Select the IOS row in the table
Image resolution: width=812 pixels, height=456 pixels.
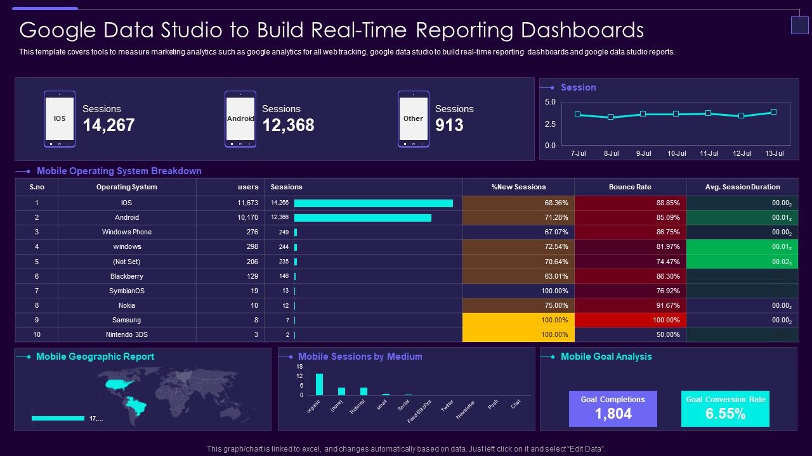pos(407,203)
